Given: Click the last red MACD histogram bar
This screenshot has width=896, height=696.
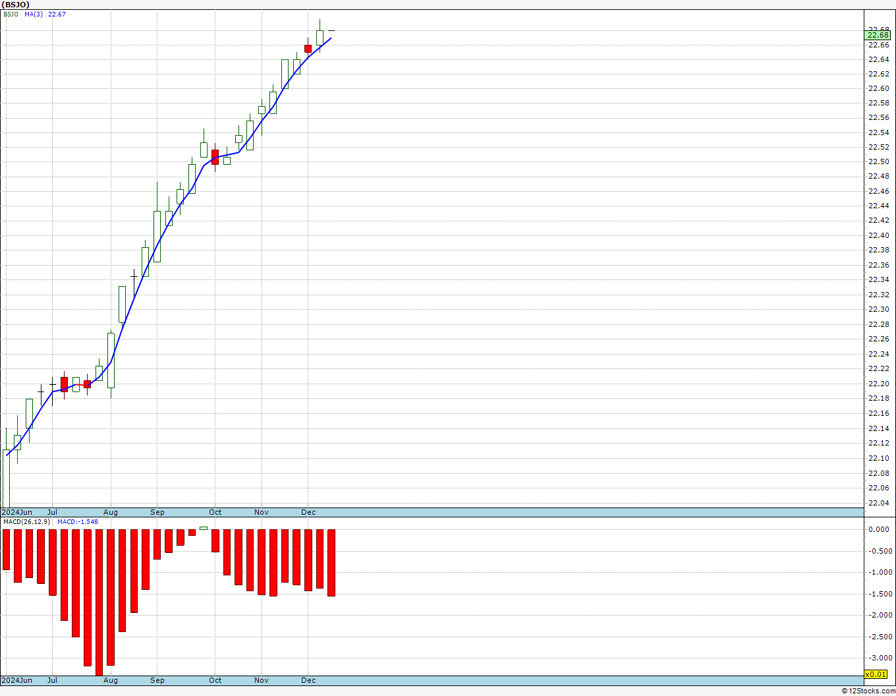Looking at the screenshot, I should (331, 563).
